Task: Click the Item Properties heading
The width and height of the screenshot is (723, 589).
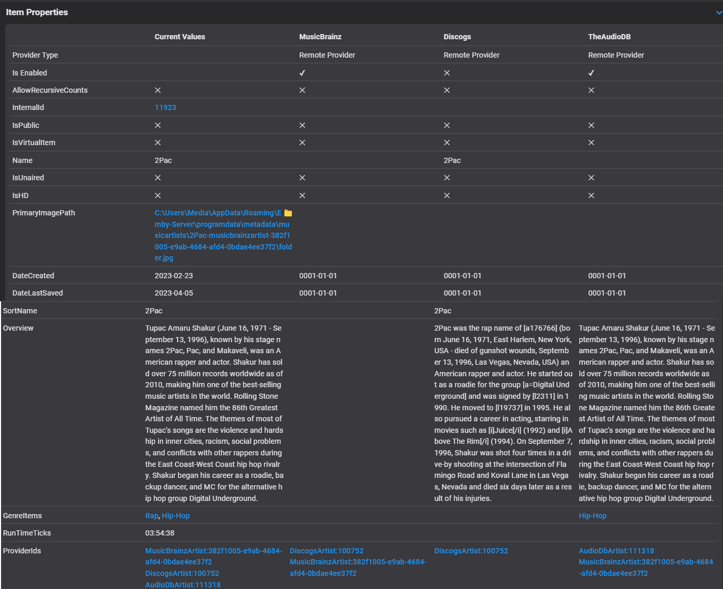Action: point(37,12)
